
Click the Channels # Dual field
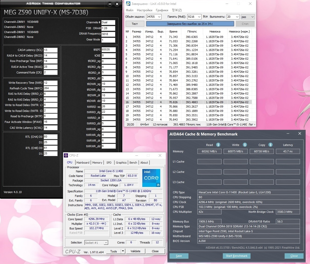point(108,22)
